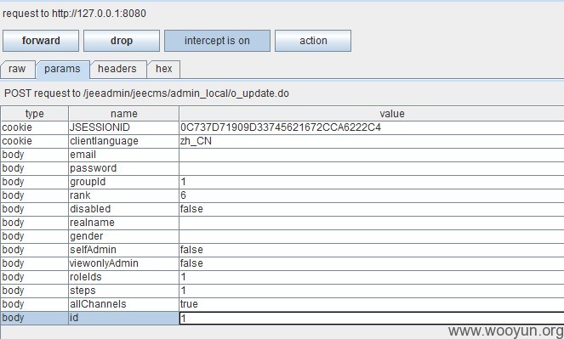Select the steps name cell
The image size is (564, 339).
pos(123,291)
